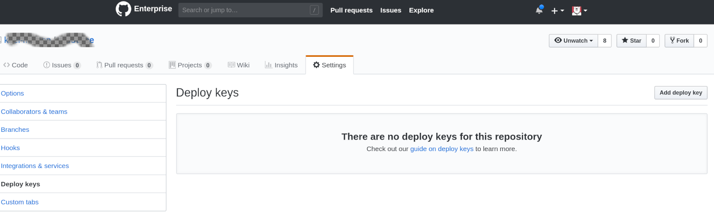714x217 pixels.
Task: Expand the plus create-new menu
Action: pyautogui.click(x=558, y=11)
